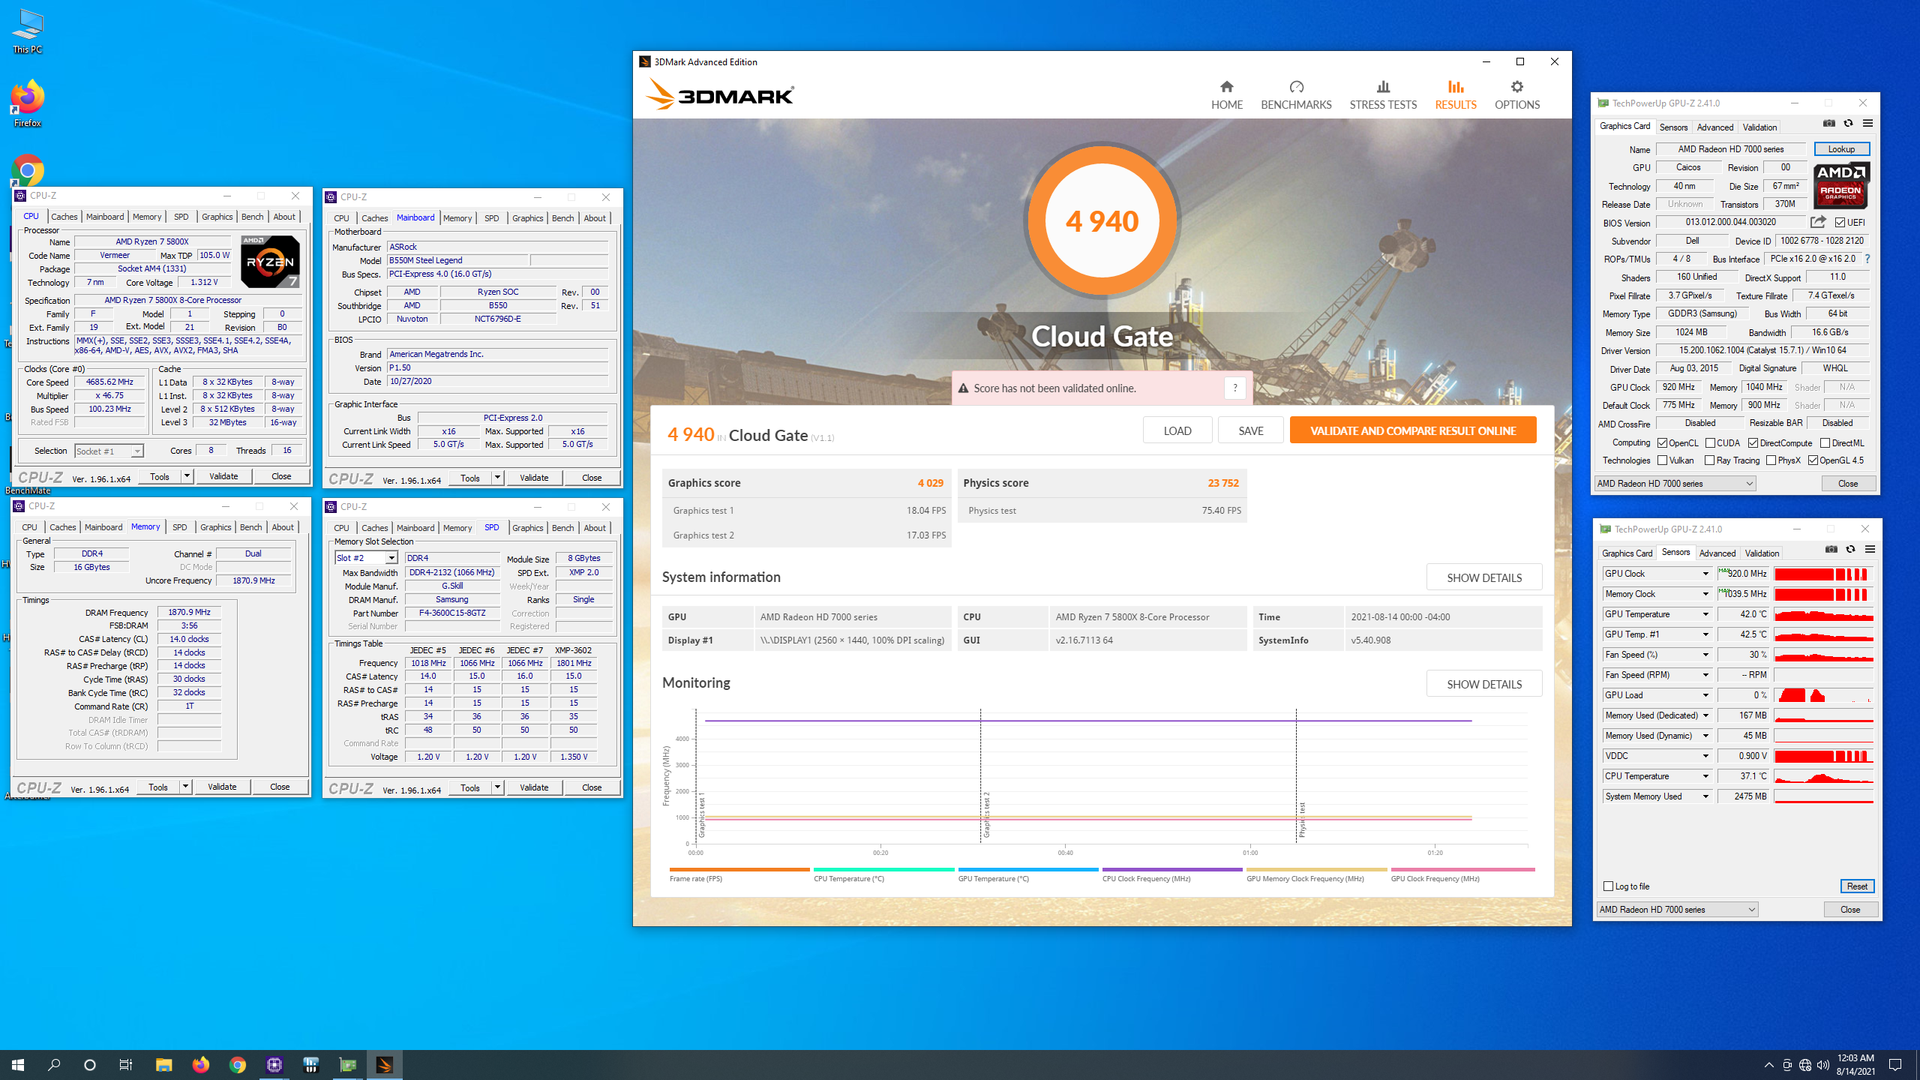Click the LOAD button in 3DMark

click(1177, 430)
